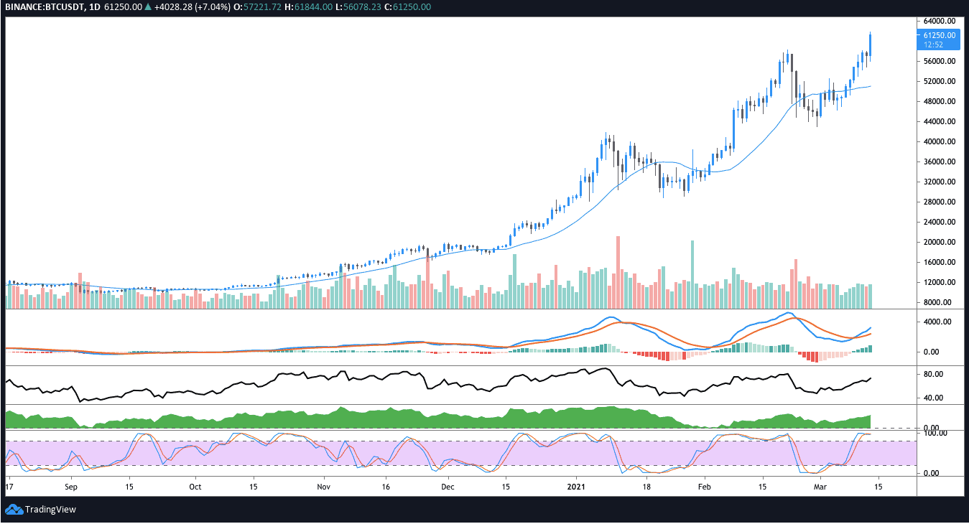
Task: Click the Nov marker on time axis
Action: (324, 486)
